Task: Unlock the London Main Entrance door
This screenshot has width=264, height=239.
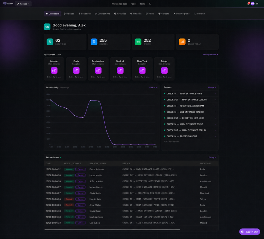Action: pyautogui.click(x=54, y=71)
